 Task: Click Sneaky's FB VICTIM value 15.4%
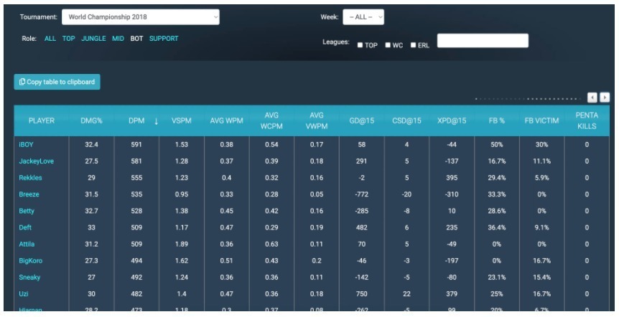pyautogui.click(x=541, y=277)
